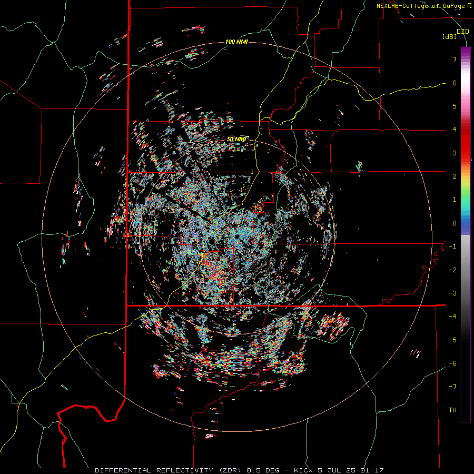Click the scale value -2 label
Viewport: 474px width, 474px height.
[452, 270]
